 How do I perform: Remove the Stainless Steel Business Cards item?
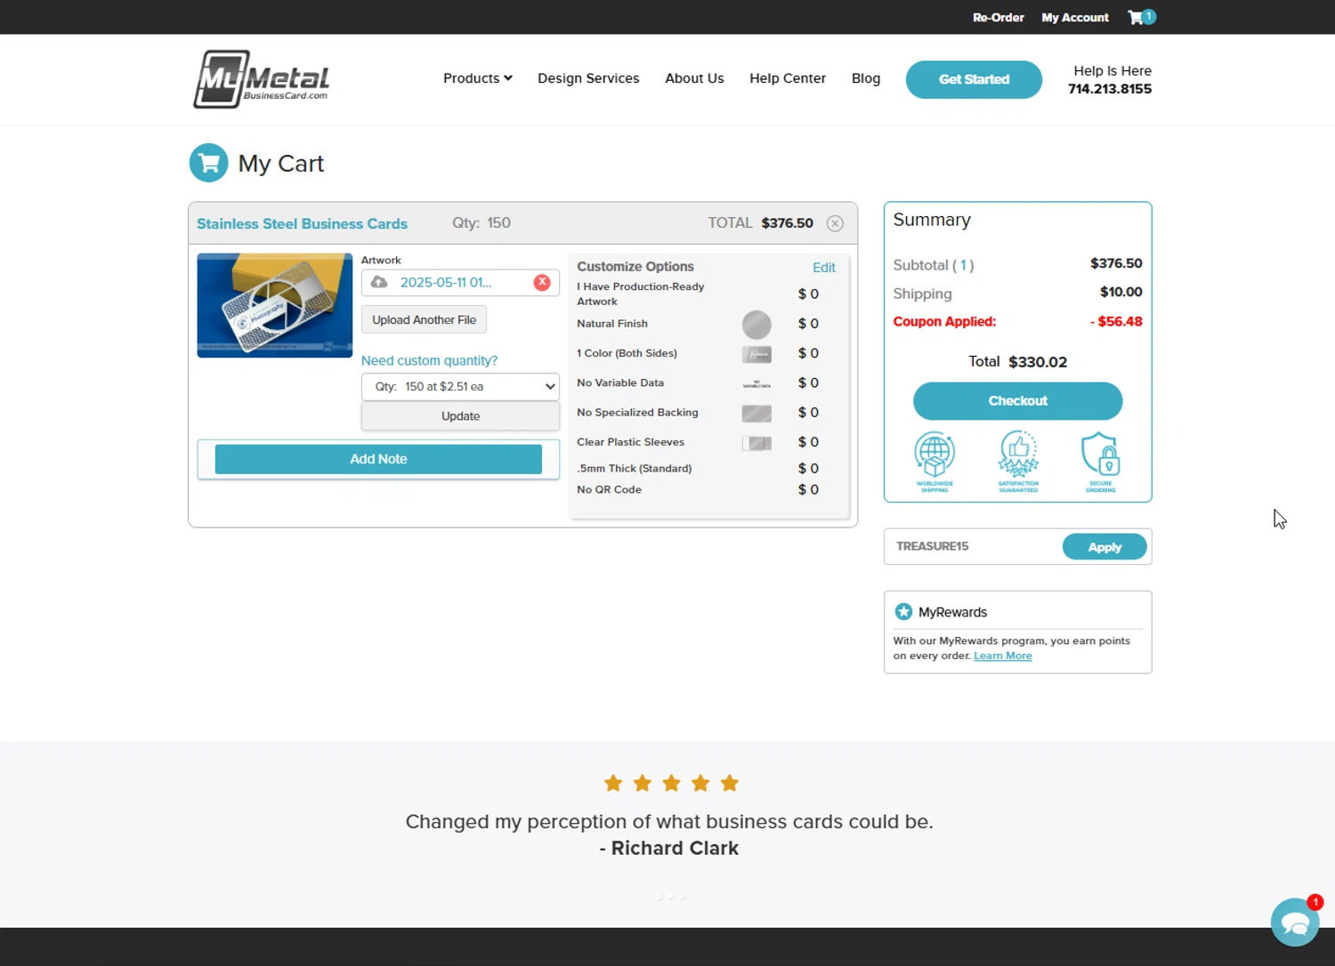click(x=835, y=223)
